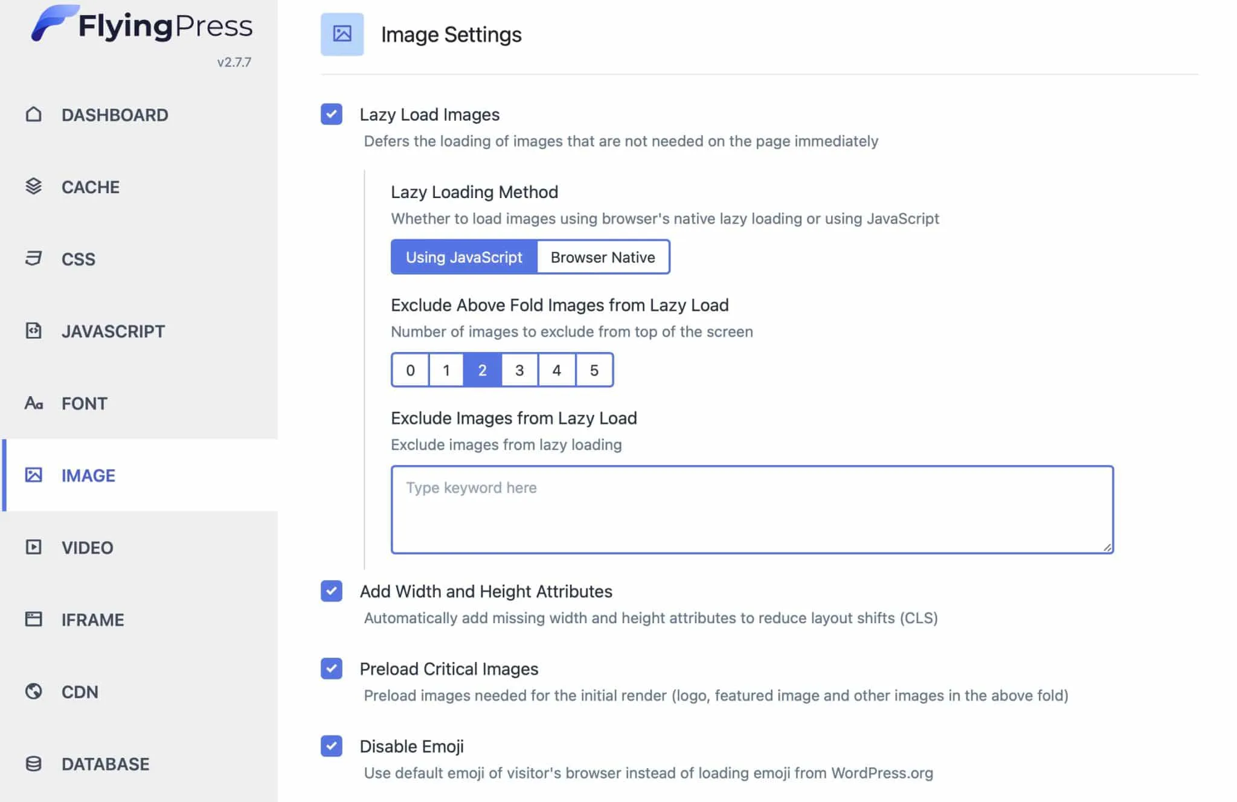Toggle Add Width and Height Attributes checkbox
Screen dimensions: 1237x802
pyautogui.click(x=332, y=591)
